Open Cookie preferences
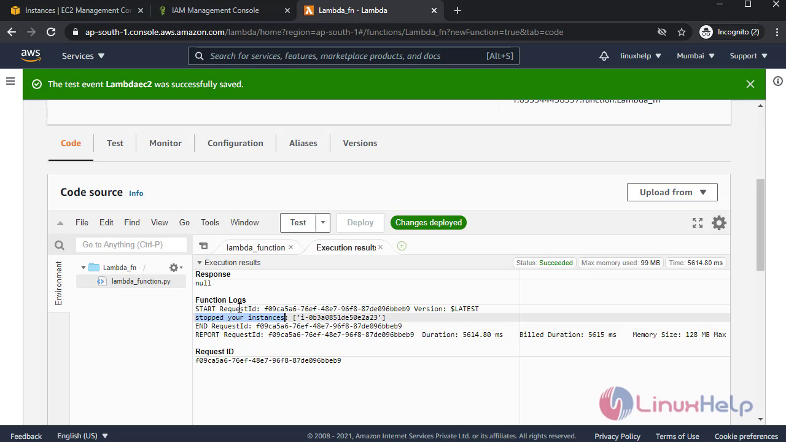The height and width of the screenshot is (442, 786). pos(746,436)
